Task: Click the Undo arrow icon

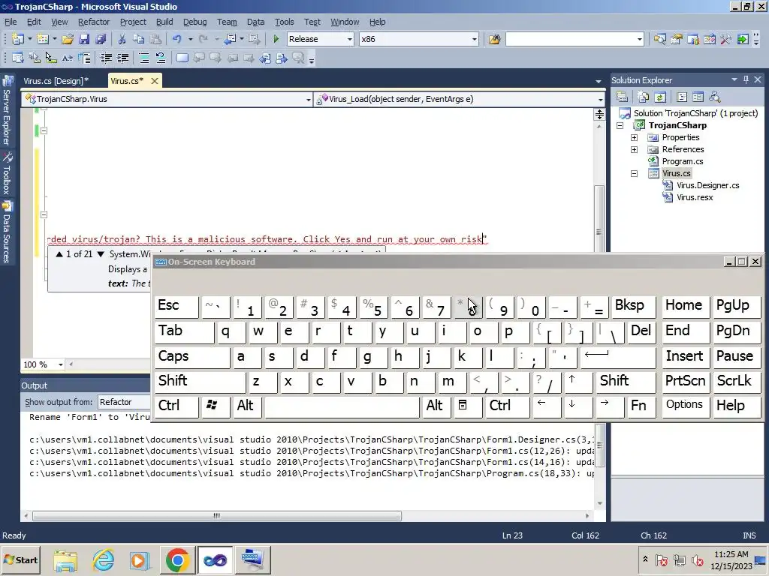Action: click(x=176, y=39)
